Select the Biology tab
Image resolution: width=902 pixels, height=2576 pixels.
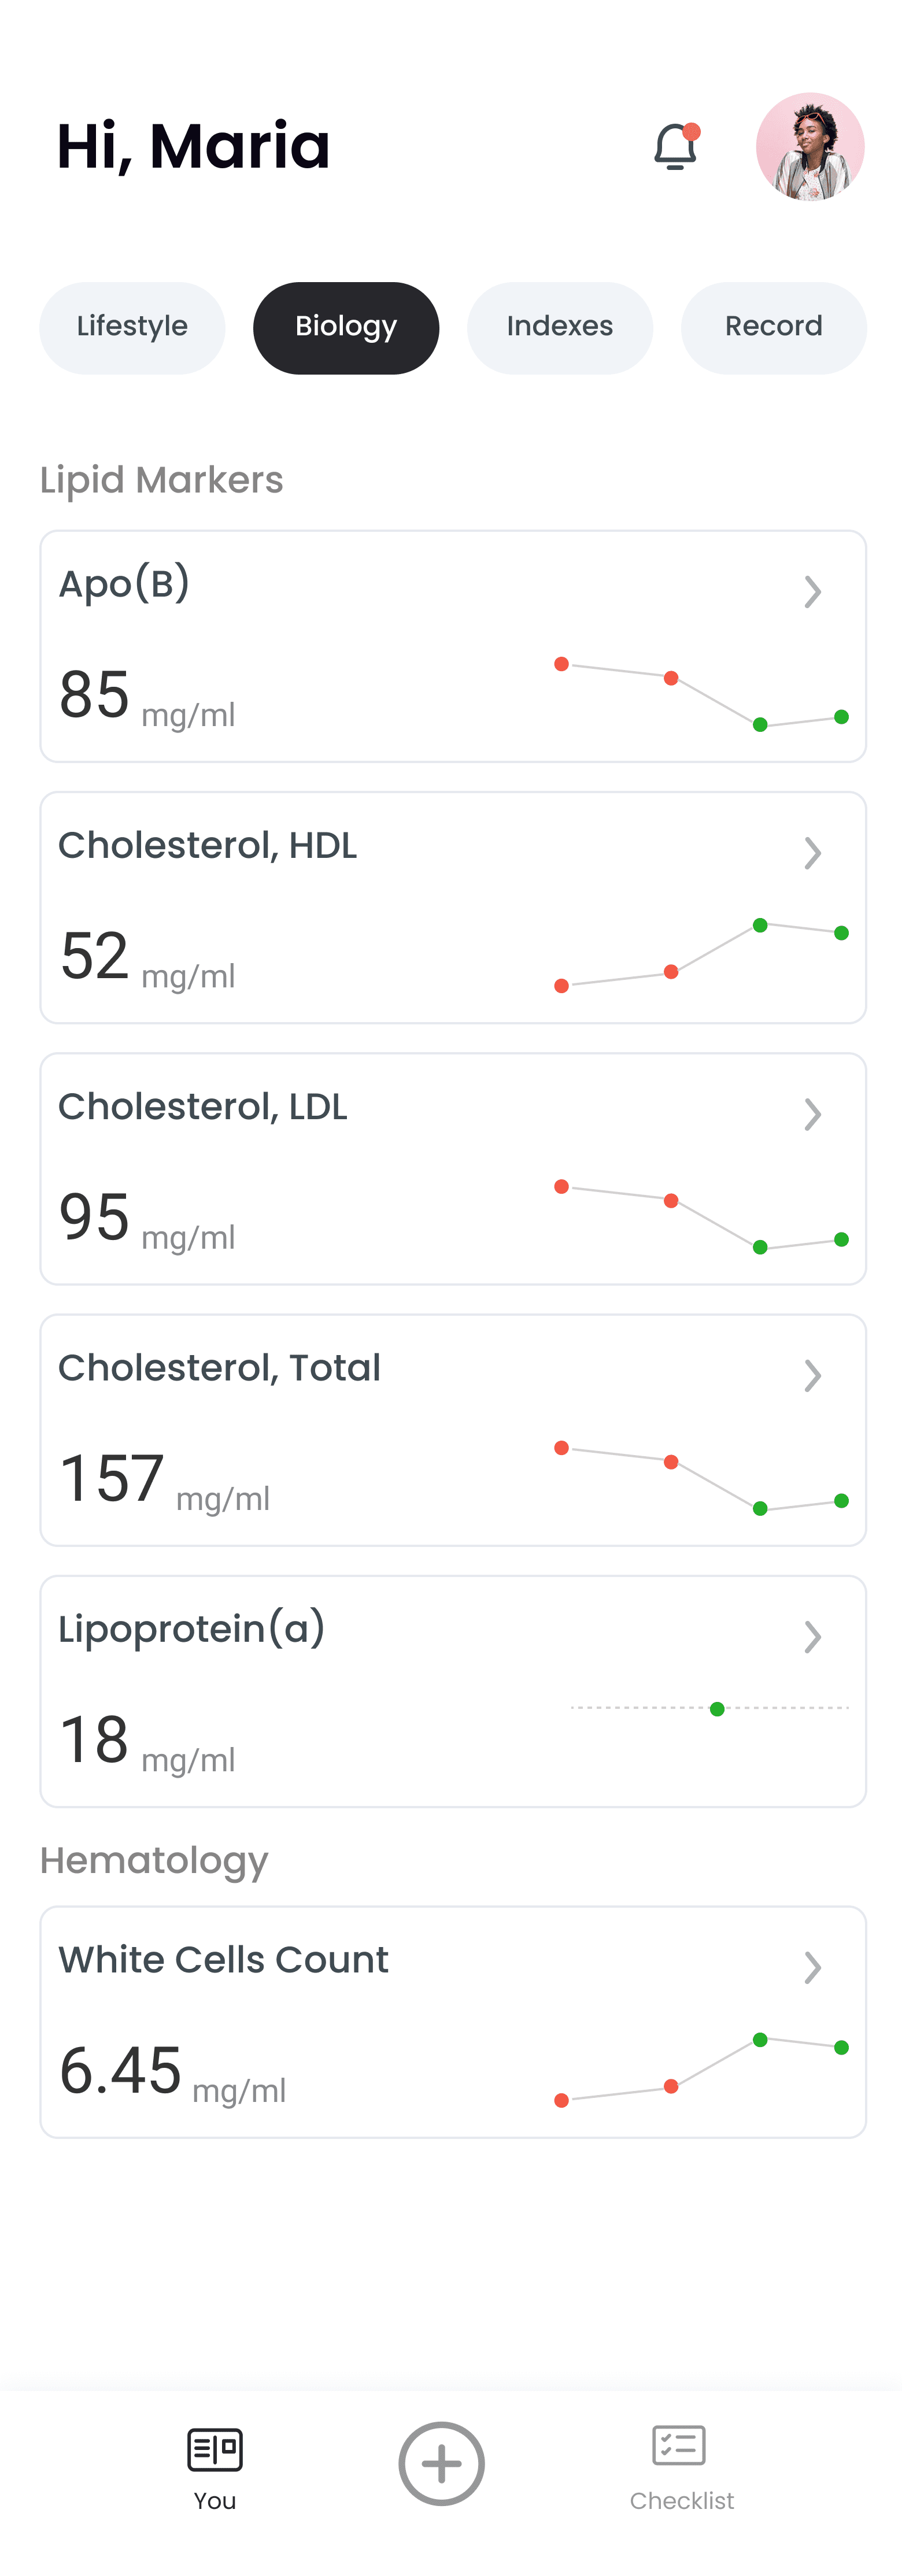[346, 327]
